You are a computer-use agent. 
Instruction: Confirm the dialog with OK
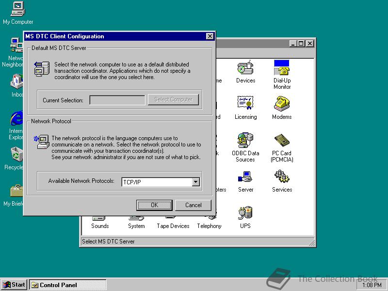(x=154, y=205)
